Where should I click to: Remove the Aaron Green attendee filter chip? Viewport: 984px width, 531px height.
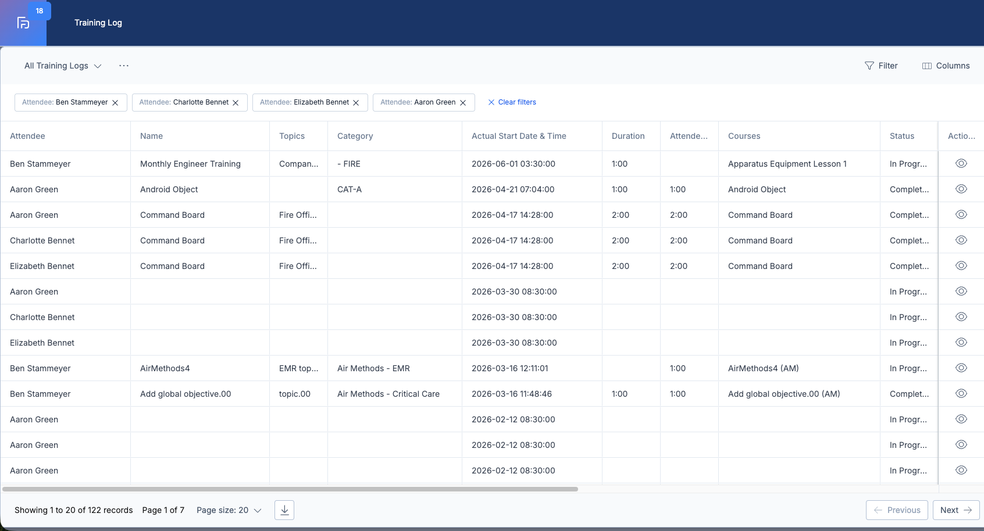[x=463, y=103]
